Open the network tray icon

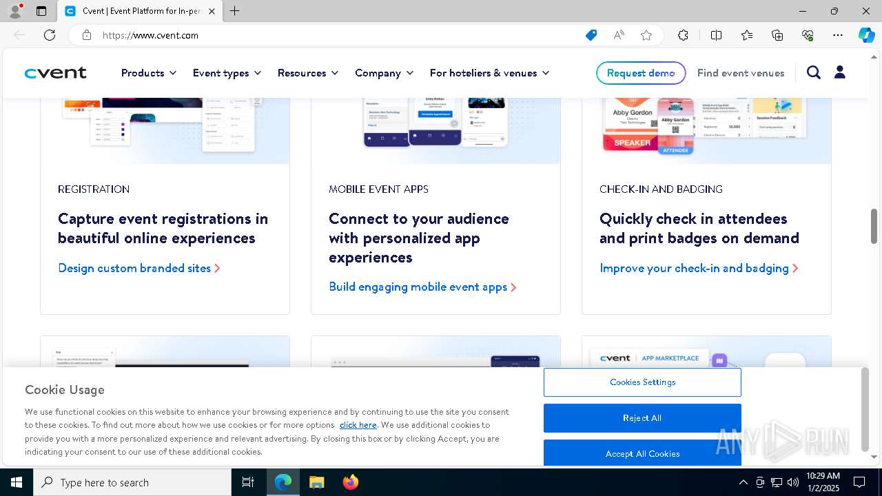[x=777, y=482]
